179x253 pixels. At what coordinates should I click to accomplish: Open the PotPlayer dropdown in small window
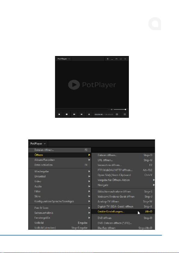(x=64, y=59)
